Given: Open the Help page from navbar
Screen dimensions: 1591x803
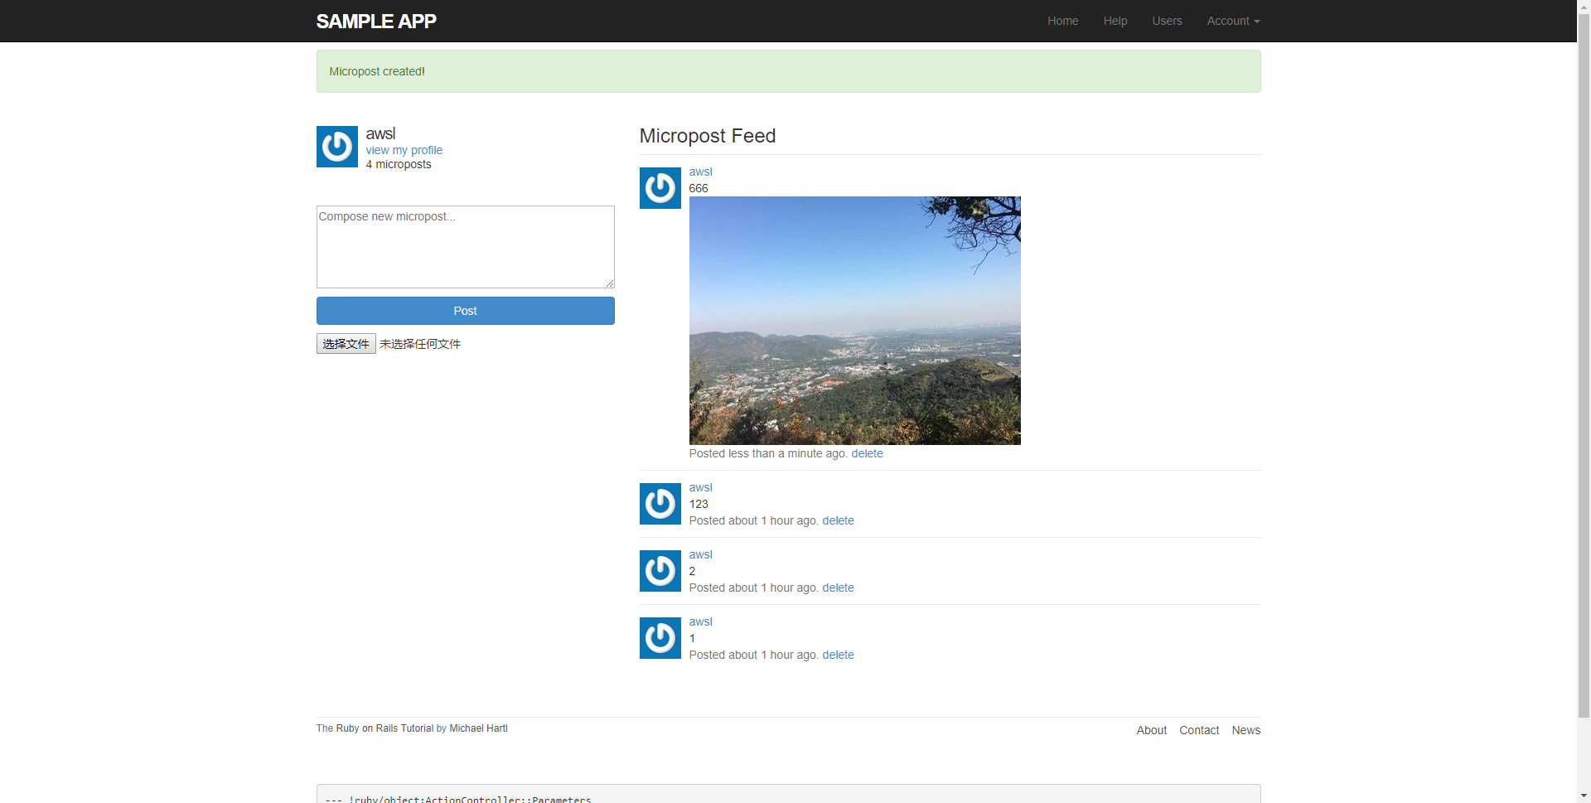Looking at the screenshot, I should [x=1115, y=21].
